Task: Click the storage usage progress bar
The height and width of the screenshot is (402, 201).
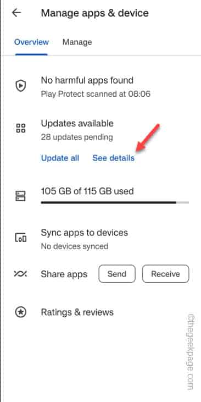Action: 115,202
